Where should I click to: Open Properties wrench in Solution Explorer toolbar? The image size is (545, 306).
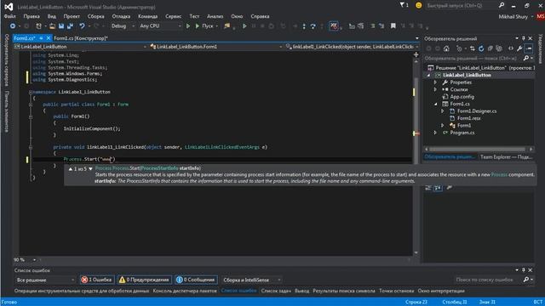point(519,48)
